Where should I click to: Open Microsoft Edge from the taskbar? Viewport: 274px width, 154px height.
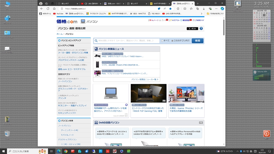click(59, 151)
